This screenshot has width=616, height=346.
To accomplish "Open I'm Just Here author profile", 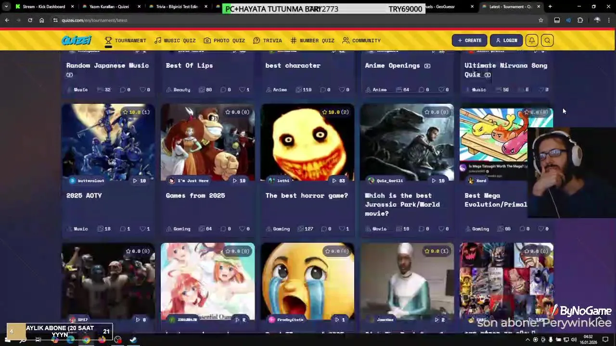I will [x=189, y=181].
